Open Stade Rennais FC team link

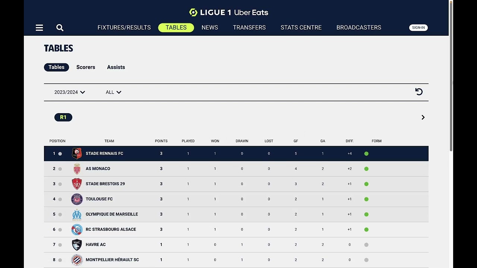click(104, 153)
